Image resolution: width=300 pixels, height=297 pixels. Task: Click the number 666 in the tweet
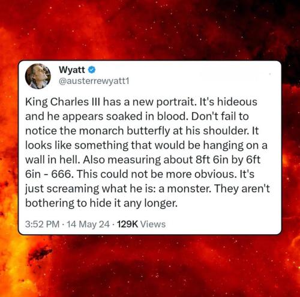(x=61, y=174)
